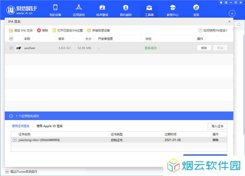This screenshot has width=245, height=176.
Task: Click the version 3.8.0~b1 cell
Action: click(65, 48)
